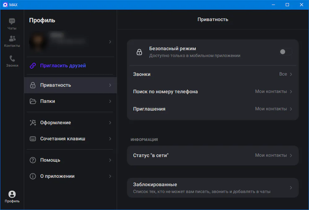Viewport: 309px width, 210px height.
Task: Change Поиск по номеру телефона setting
Action: [x=212, y=92]
